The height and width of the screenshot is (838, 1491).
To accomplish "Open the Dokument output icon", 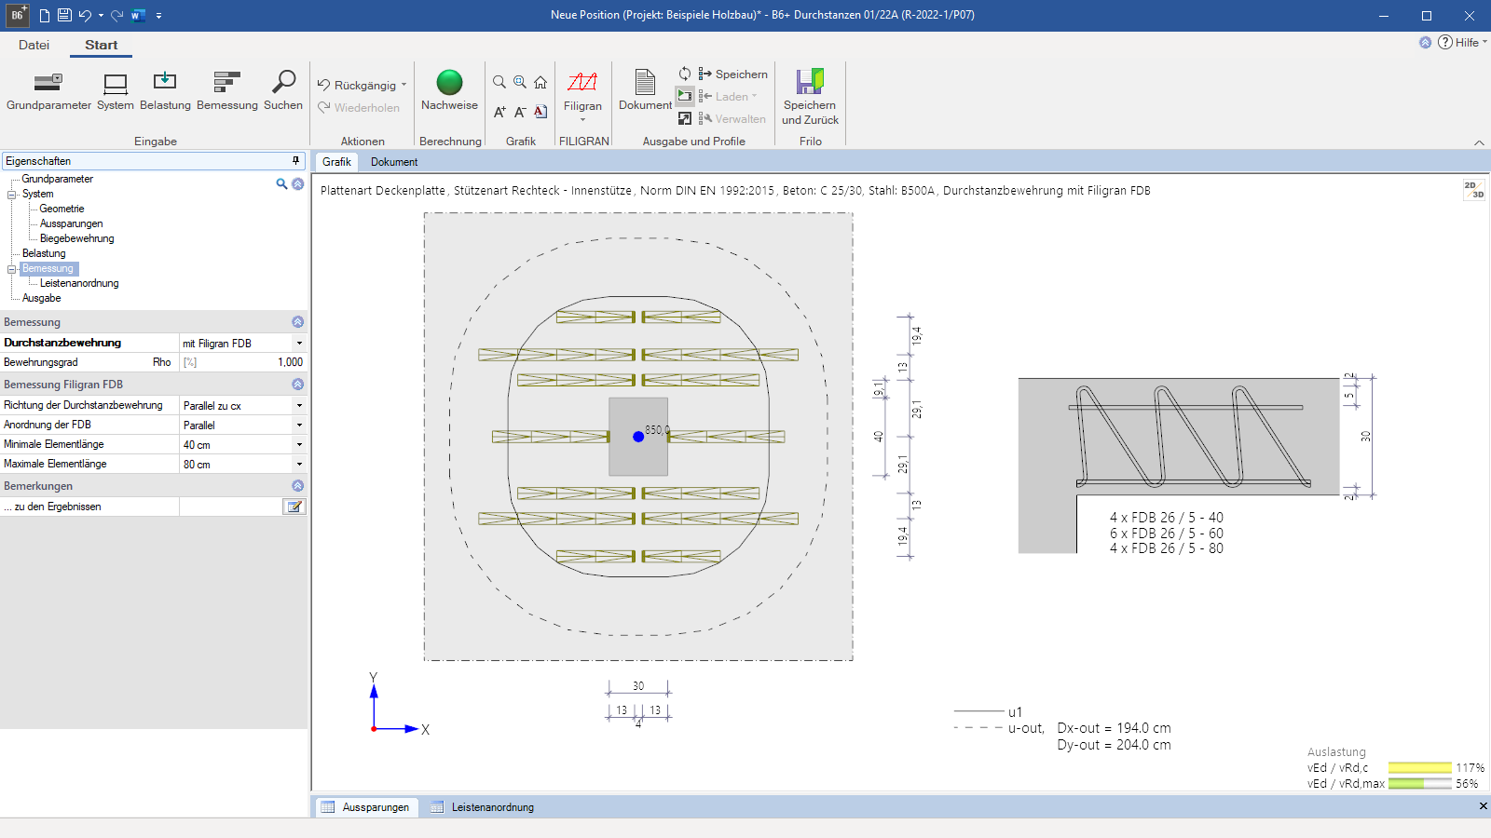I will click(x=645, y=83).
